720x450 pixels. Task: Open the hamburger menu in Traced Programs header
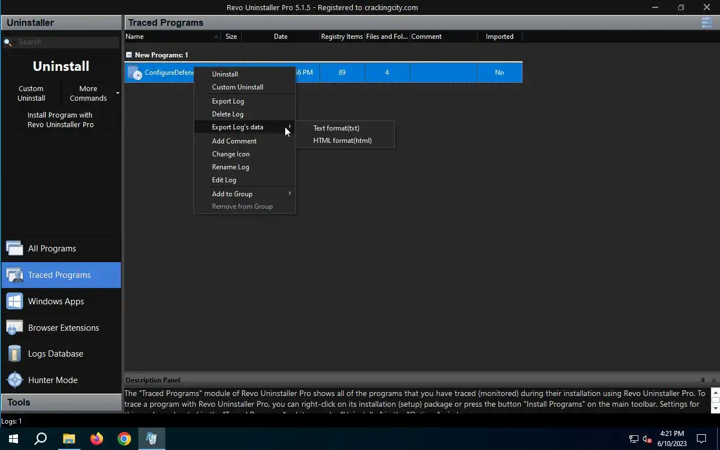pos(706,22)
